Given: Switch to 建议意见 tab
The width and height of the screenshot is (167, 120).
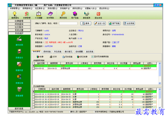Looking at the screenshot, I should [x=68, y=52].
